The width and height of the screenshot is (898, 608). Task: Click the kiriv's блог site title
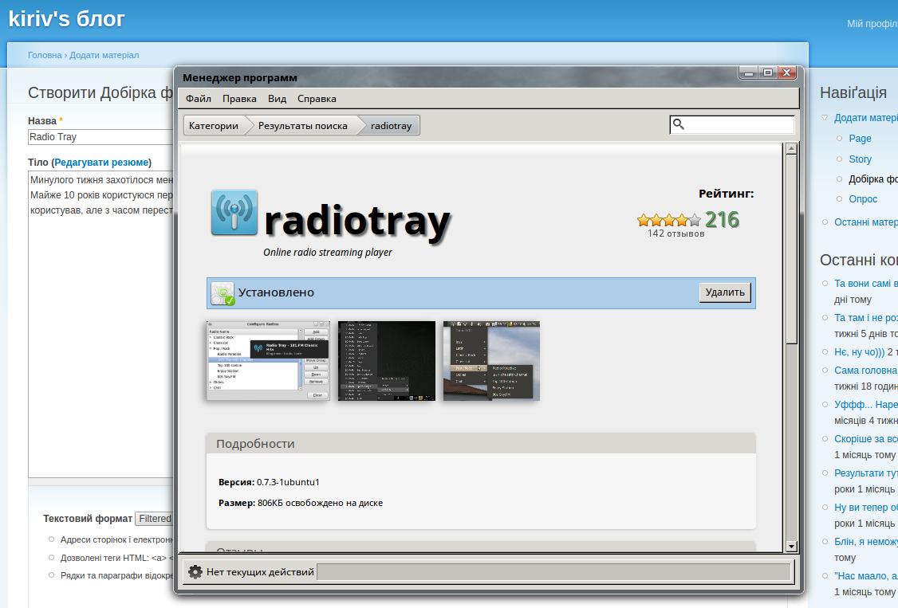tap(66, 19)
